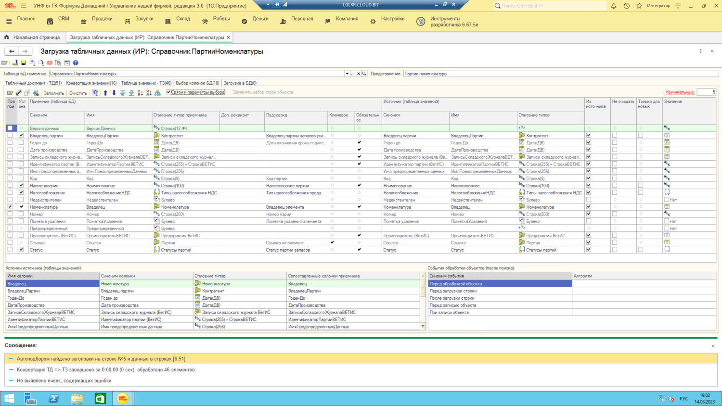This screenshot has width=722, height=406.
Task: Switch to 'Конвертация значений(16)' tab
Action: point(91,83)
